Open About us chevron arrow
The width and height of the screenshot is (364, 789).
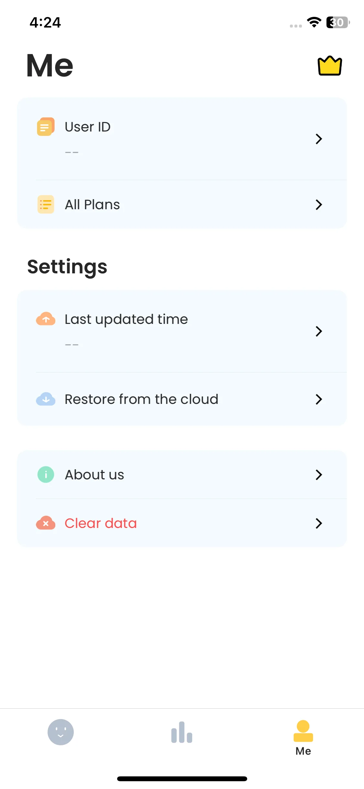(x=319, y=475)
